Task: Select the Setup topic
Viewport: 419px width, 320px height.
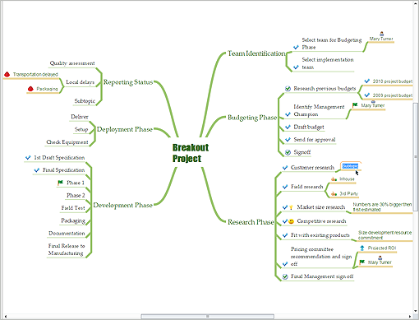Action: pyautogui.click(x=81, y=129)
